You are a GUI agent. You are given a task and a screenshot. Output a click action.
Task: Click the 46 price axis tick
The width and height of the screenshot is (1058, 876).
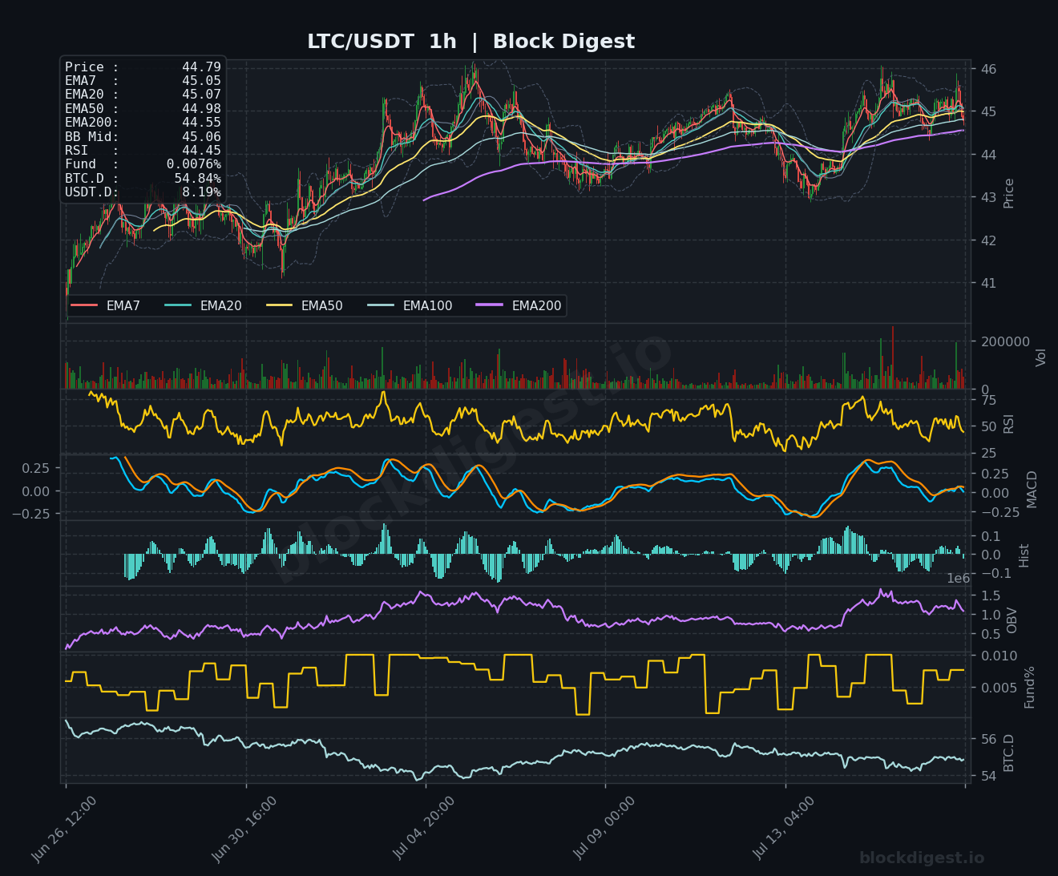pos(988,69)
